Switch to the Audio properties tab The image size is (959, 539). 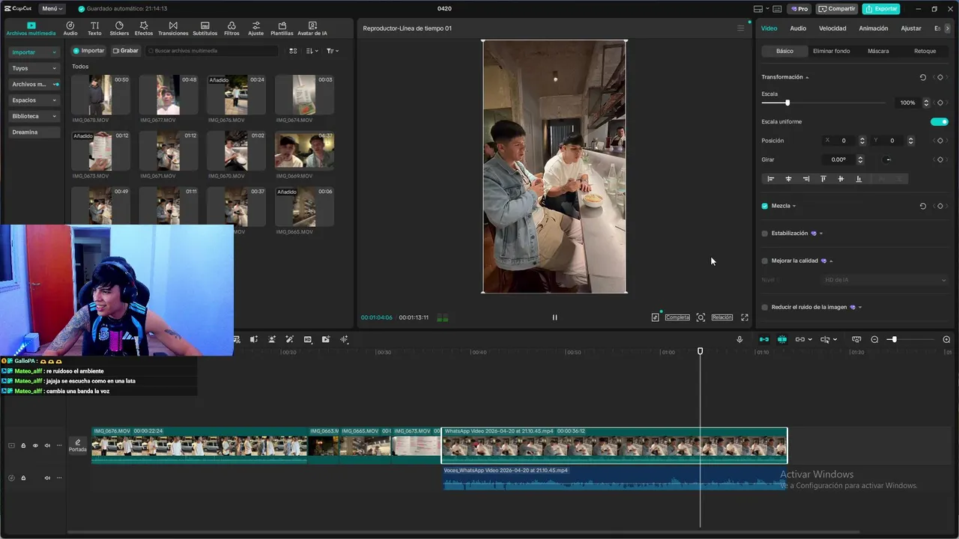[x=798, y=28]
